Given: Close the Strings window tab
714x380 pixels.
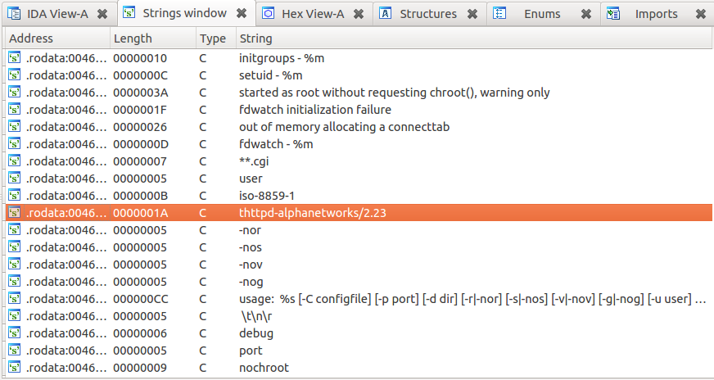Looking at the screenshot, I should [x=242, y=14].
